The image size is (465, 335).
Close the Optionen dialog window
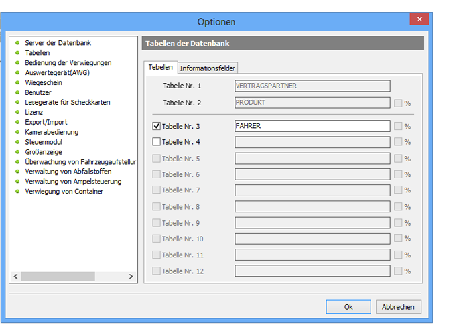[x=419, y=19]
